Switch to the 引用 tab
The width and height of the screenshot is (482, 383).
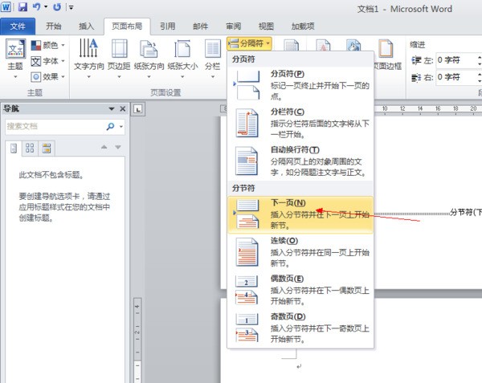coord(168,26)
